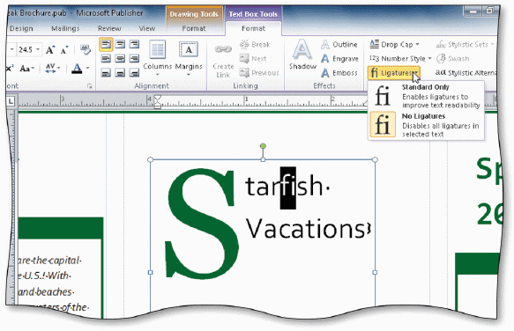The height and width of the screenshot is (331, 514).
Task: Apply the Font Color A button
Action: pyautogui.click(x=77, y=69)
